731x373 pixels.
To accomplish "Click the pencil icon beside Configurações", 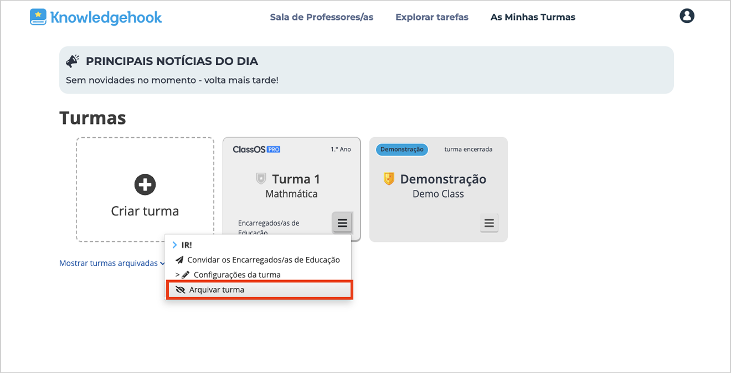I will coord(186,275).
